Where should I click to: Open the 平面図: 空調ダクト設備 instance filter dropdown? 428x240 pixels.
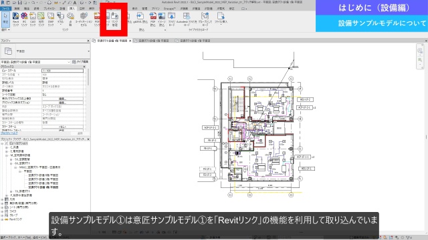[69, 62]
